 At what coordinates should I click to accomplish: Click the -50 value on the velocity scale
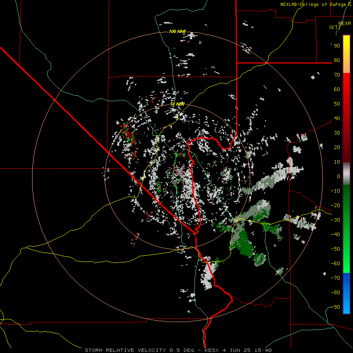point(335,249)
